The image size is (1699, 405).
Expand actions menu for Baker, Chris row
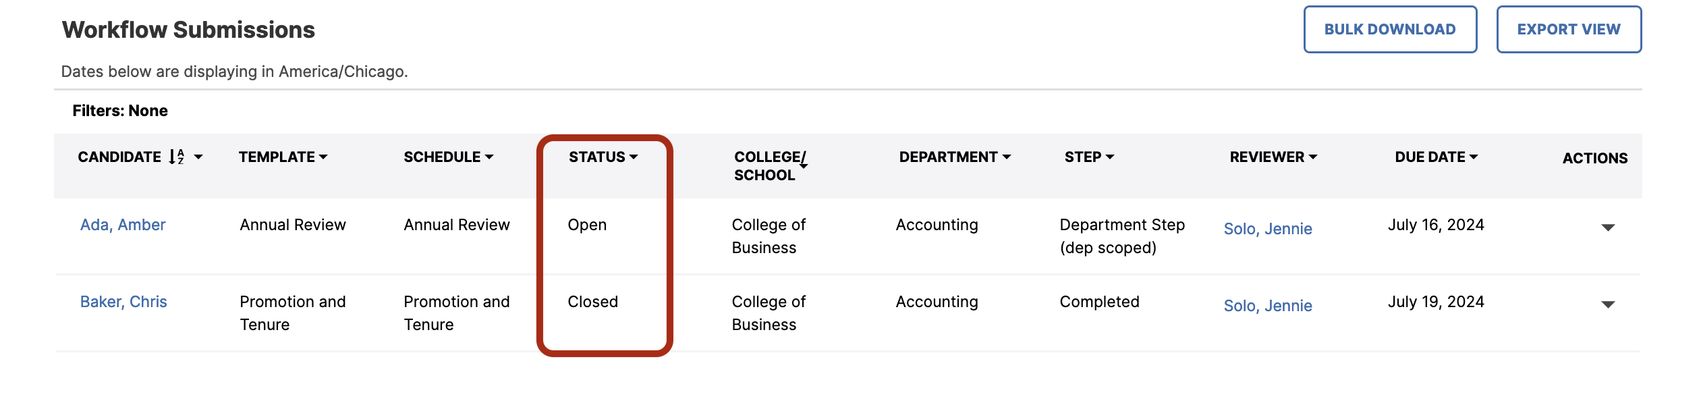click(x=1608, y=304)
